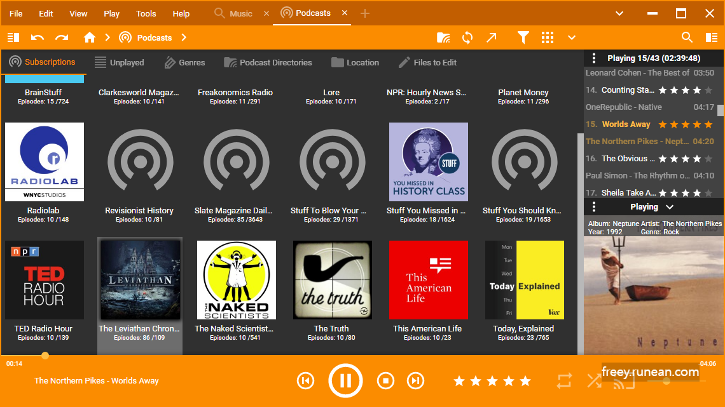
Task: Click the refresh sync icon in toolbar
Action: [x=467, y=37]
